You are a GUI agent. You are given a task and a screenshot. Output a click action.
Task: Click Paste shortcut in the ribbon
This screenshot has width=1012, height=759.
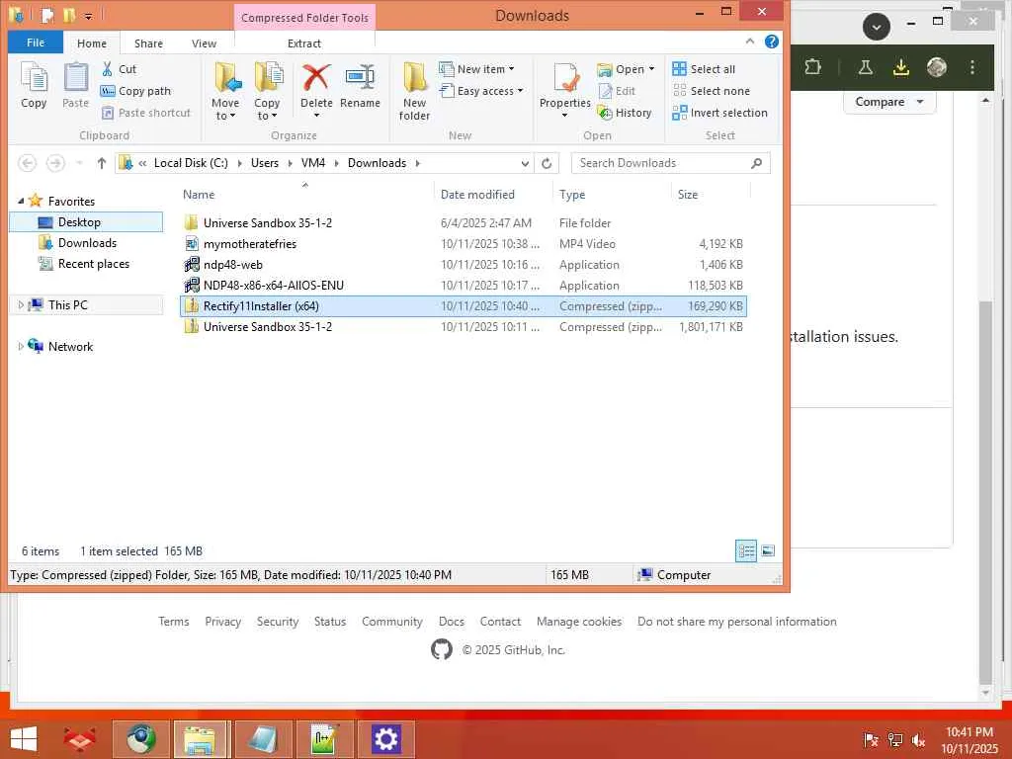pos(146,113)
